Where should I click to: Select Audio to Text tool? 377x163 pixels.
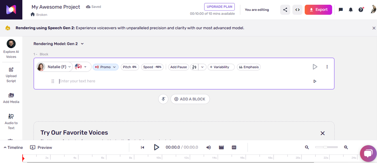point(11,121)
